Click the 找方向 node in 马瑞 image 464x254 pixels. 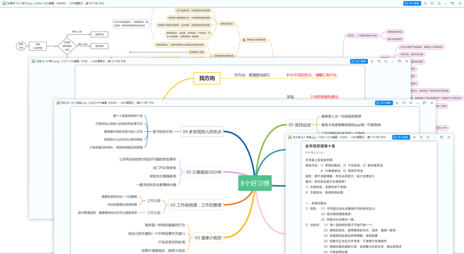(207, 78)
